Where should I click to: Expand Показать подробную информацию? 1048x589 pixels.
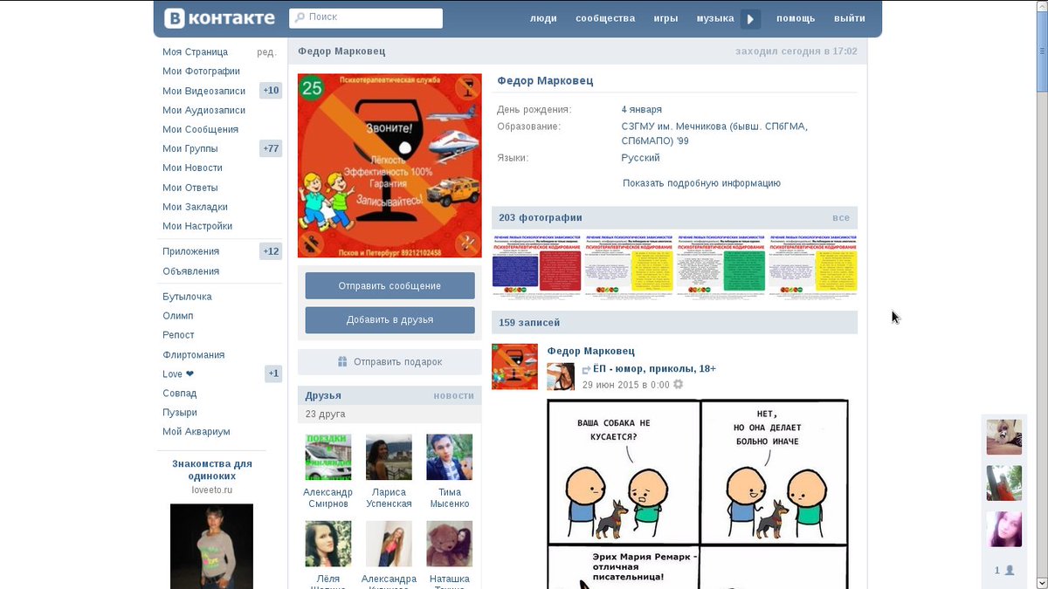point(701,183)
